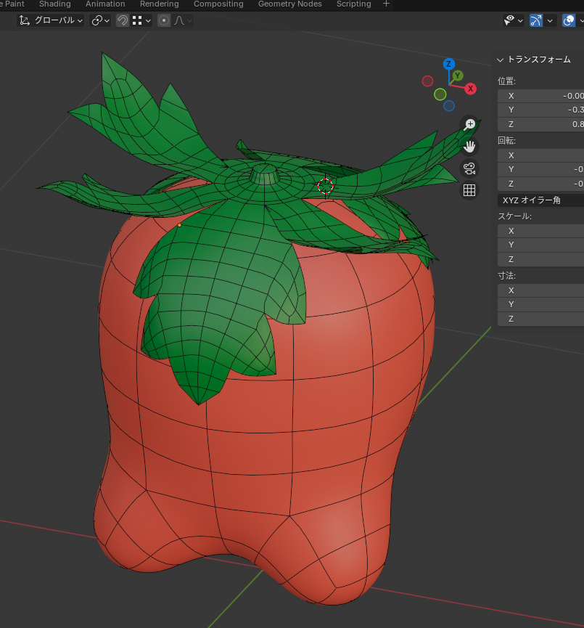This screenshot has width=584, height=628.
Task: Click the red X axis gizmo ball
Action: click(471, 89)
